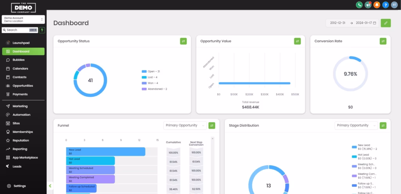Click the BT user avatar
401x194 pixels.
394,5
